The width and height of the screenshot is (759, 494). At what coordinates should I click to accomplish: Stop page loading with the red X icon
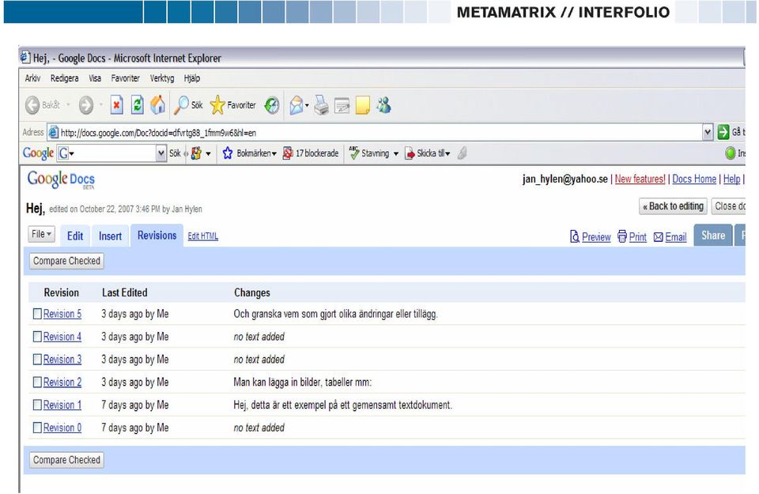(x=117, y=105)
